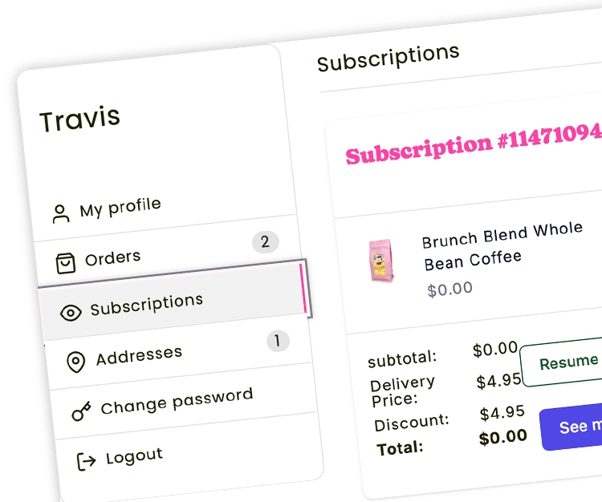Click the Addresses location pin icon
The image size is (602, 502).
click(x=76, y=362)
